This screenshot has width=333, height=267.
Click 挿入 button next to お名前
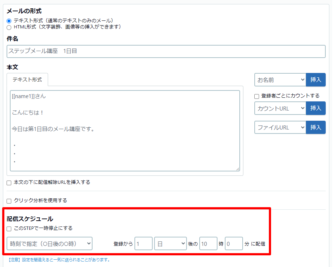(x=316, y=80)
